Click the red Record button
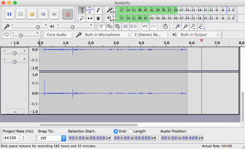 pyautogui.click(x=68, y=14)
